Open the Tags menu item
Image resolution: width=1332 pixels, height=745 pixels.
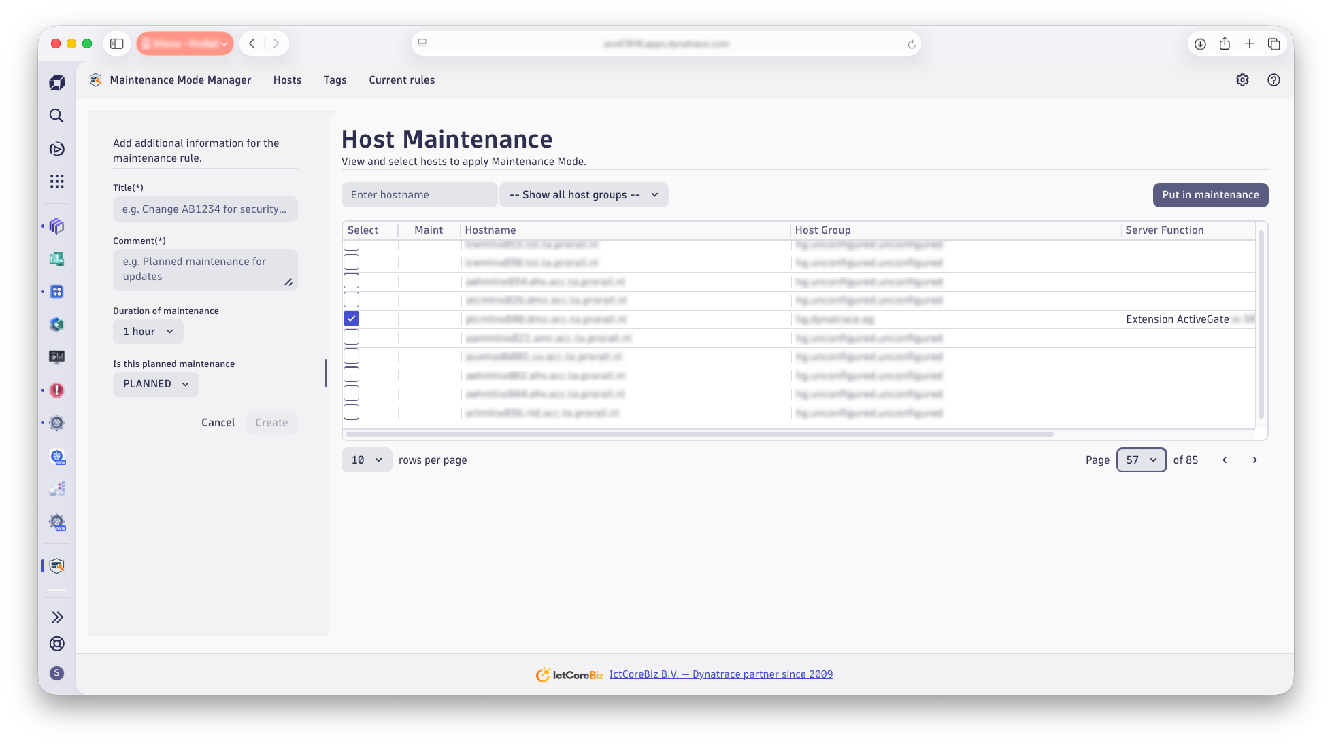coord(335,80)
